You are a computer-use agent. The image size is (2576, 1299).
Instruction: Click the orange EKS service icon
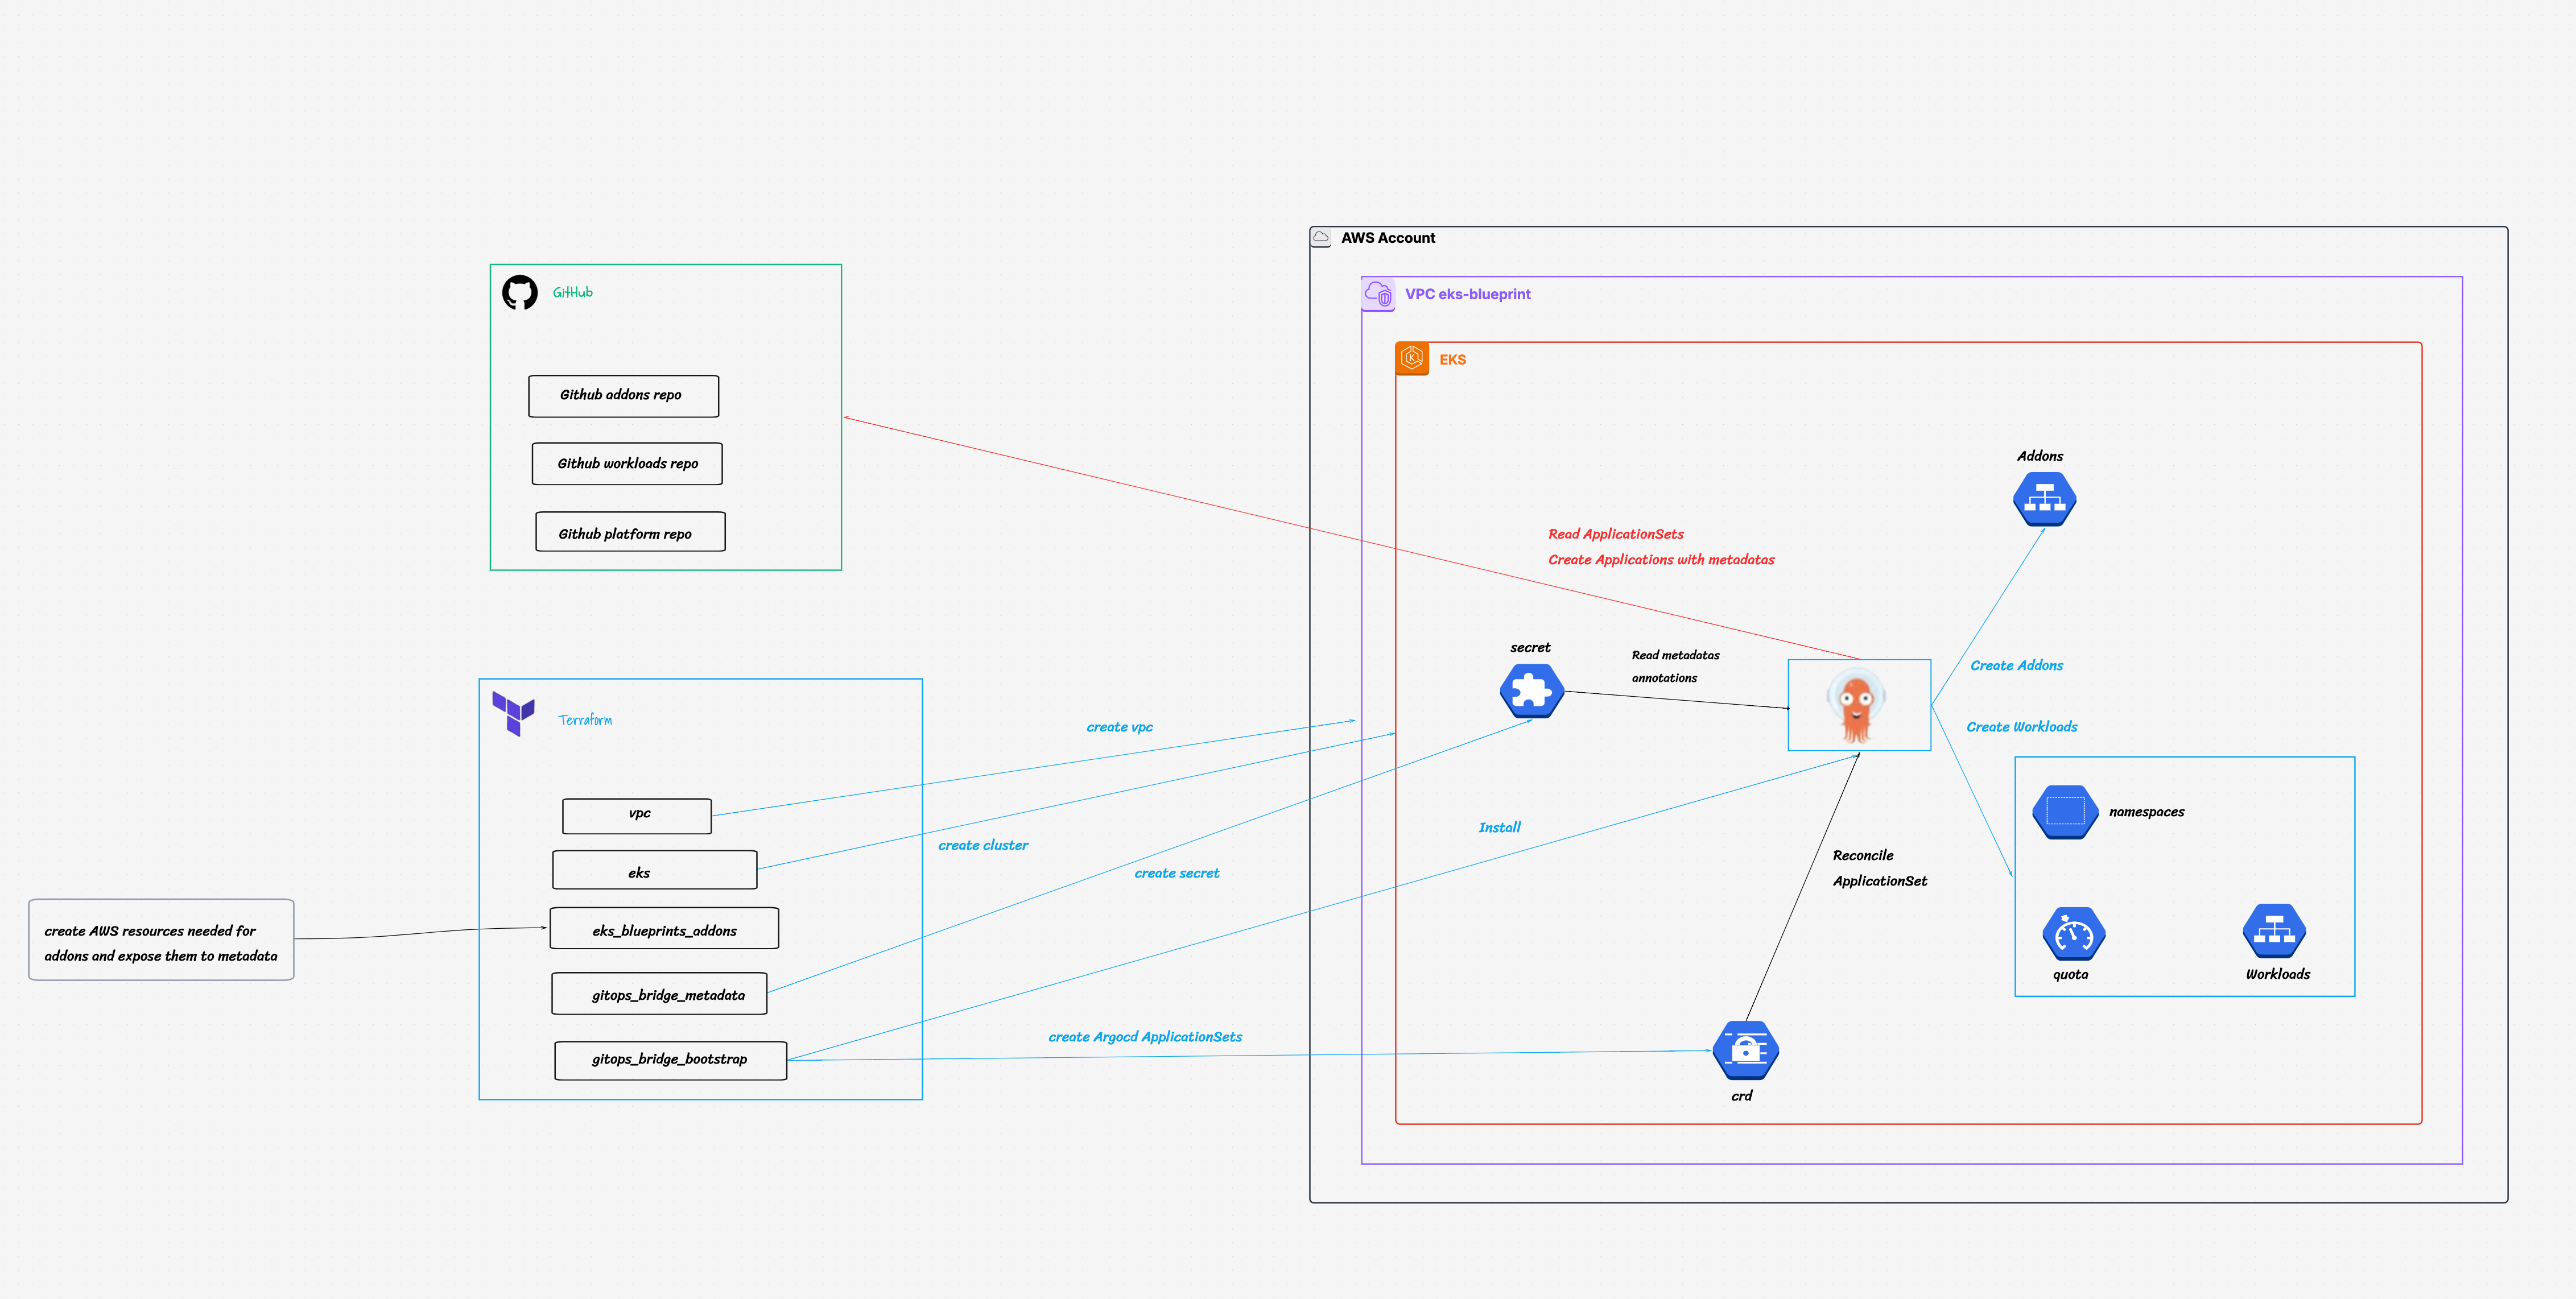coord(1412,359)
